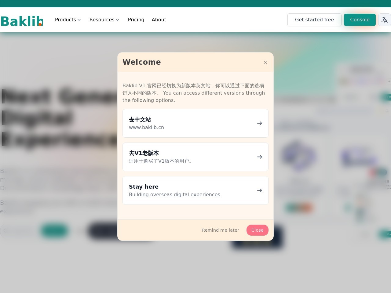Open the About page
The image size is (391, 293).
pyautogui.click(x=159, y=20)
